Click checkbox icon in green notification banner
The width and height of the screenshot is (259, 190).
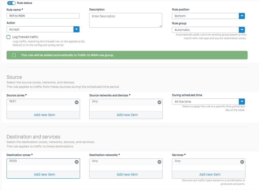14,55
